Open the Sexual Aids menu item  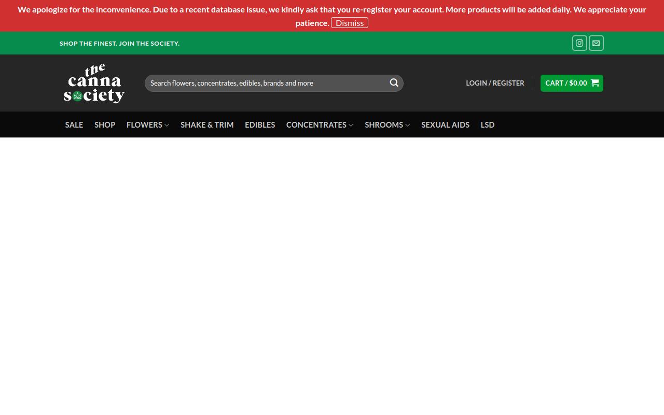click(445, 125)
